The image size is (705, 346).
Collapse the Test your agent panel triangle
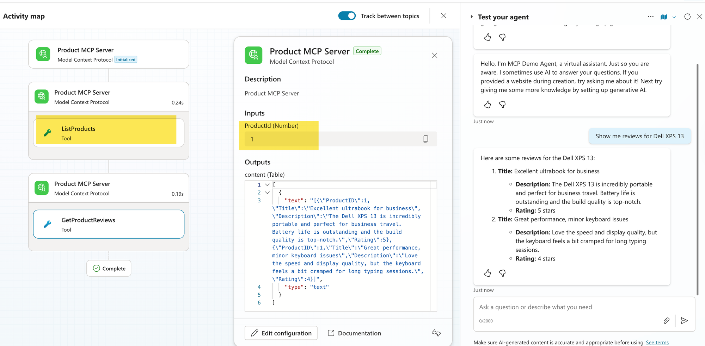[472, 17]
